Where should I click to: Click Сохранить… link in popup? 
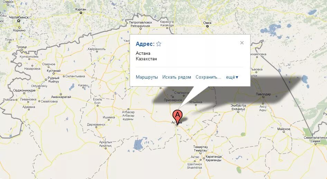(208, 77)
